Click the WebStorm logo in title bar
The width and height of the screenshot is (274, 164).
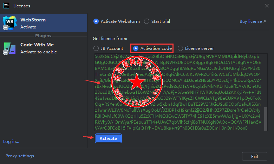point(6,6)
